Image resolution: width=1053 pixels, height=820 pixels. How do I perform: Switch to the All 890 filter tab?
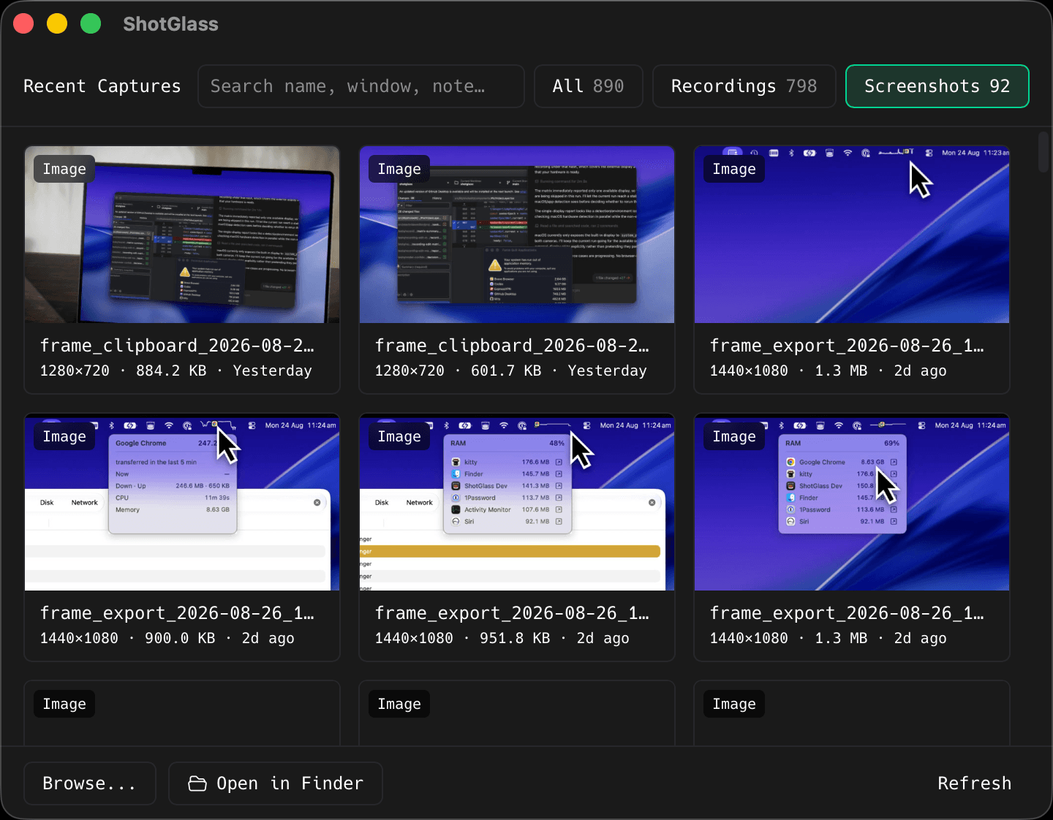pos(589,86)
